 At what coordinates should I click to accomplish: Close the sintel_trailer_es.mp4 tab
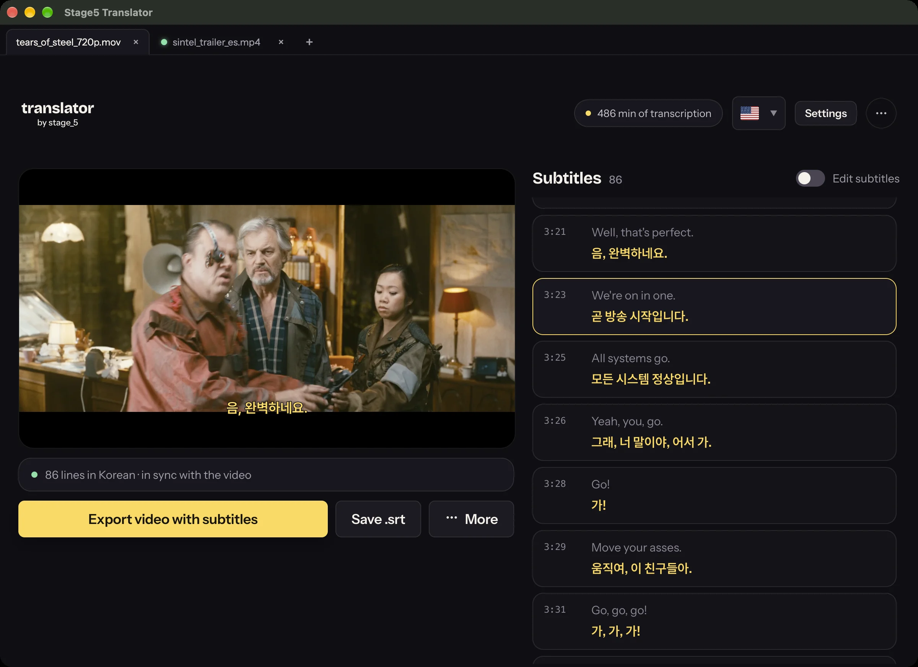point(281,42)
